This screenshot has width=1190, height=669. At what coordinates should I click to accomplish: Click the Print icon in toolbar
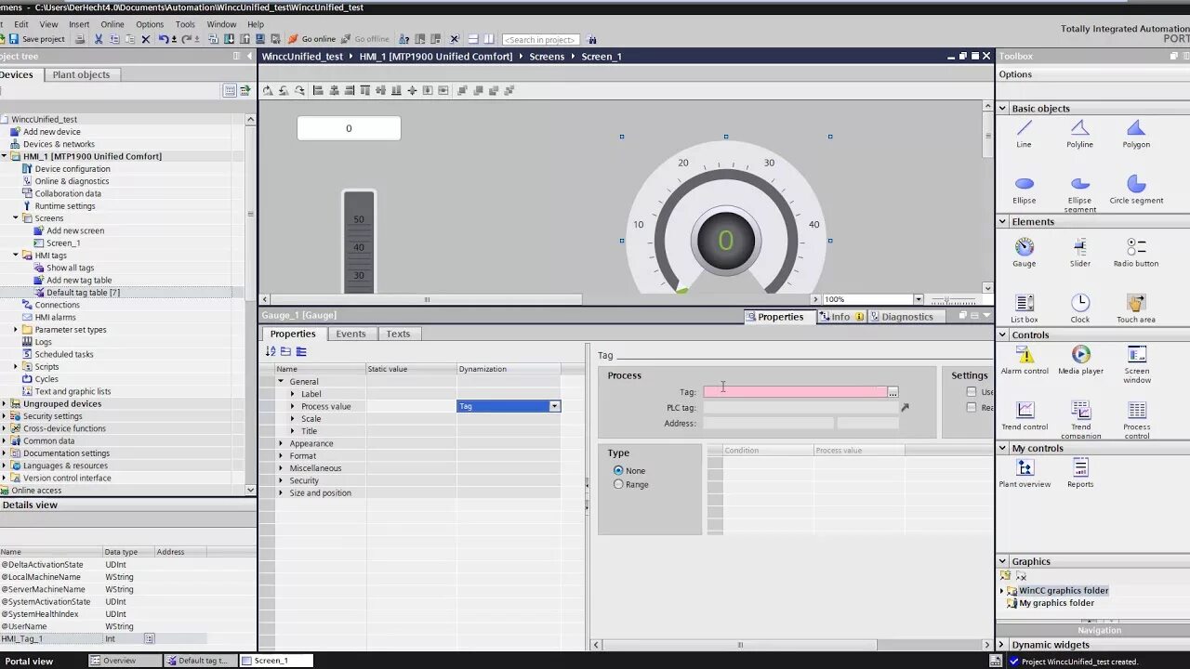pos(80,39)
